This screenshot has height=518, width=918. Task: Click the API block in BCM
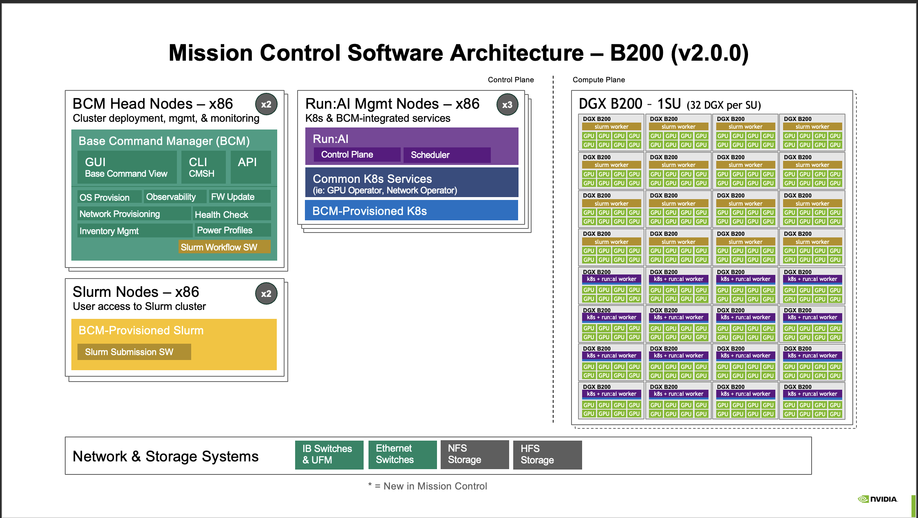click(250, 167)
